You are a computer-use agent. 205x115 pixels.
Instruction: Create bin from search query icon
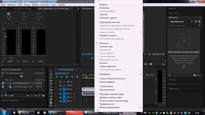(21, 76)
